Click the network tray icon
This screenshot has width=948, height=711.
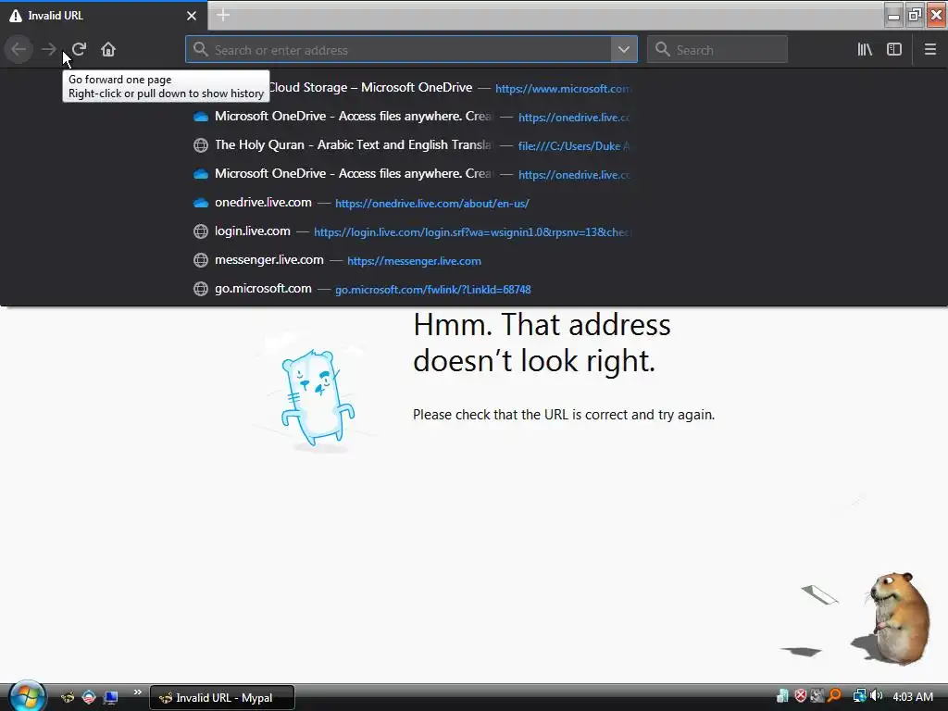point(859,696)
